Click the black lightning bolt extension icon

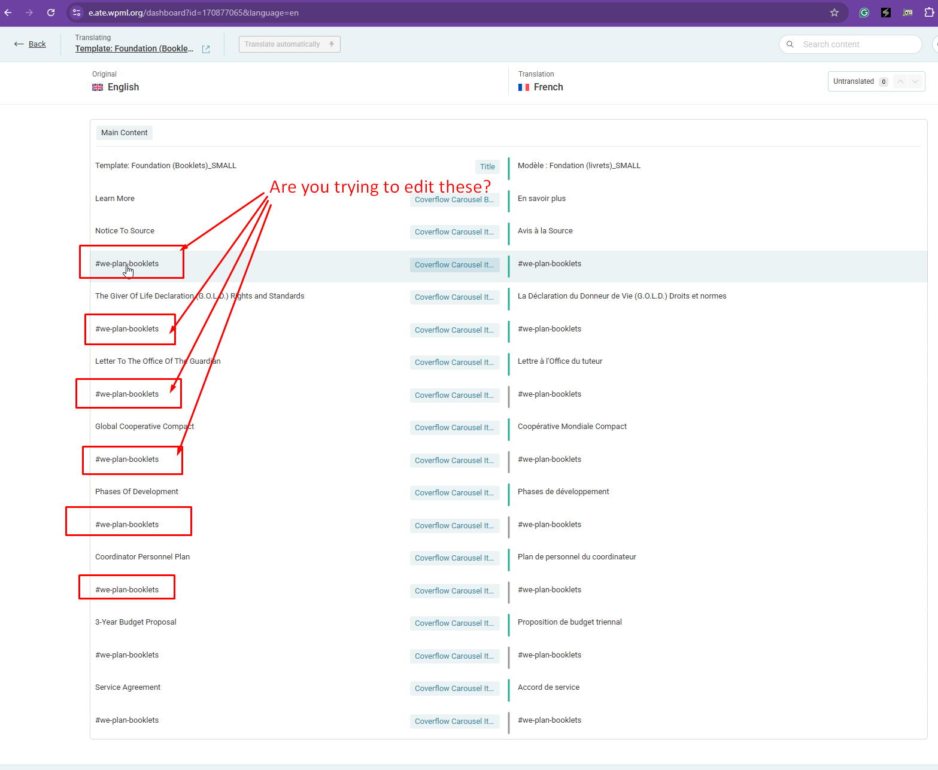coord(886,13)
